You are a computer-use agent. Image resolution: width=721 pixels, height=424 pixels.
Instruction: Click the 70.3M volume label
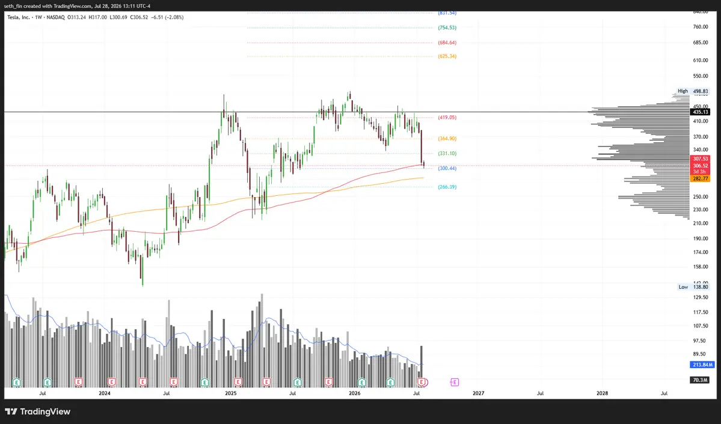[x=699, y=380]
